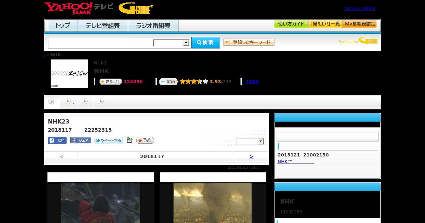Open My番組表設定
Screen dimensions: 425x223
coord(360,24)
